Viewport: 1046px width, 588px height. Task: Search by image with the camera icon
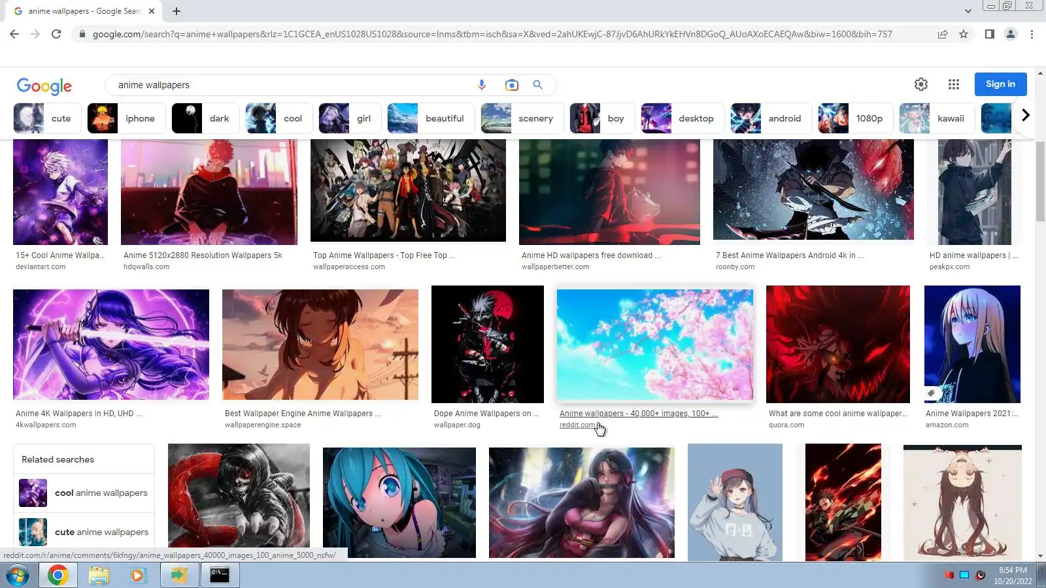click(x=511, y=85)
